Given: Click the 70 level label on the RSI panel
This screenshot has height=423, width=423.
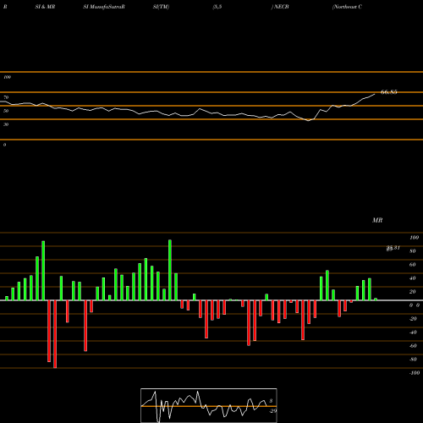Looking at the screenshot, I should tap(6, 97).
